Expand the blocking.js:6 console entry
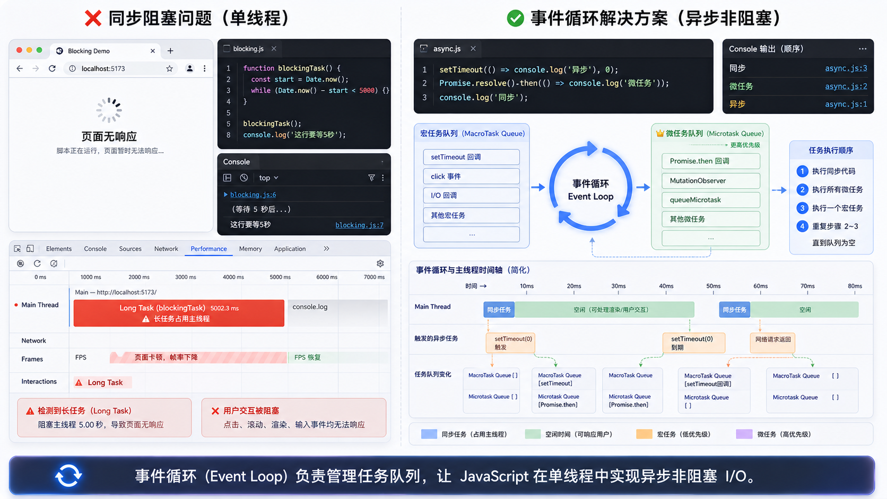 [x=225, y=195]
